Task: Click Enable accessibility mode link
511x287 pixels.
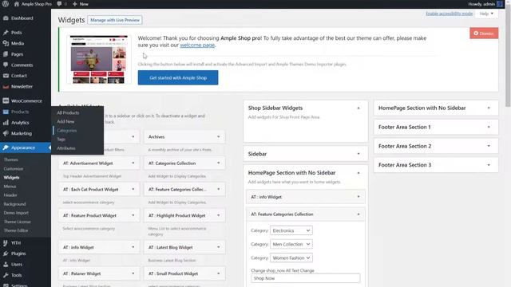Action: [x=449, y=14]
